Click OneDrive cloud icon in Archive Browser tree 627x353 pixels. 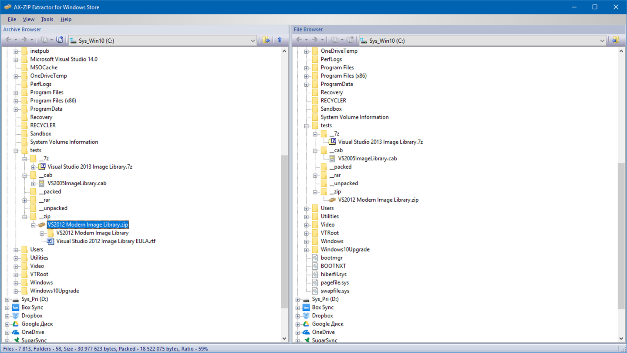click(16, 332)
